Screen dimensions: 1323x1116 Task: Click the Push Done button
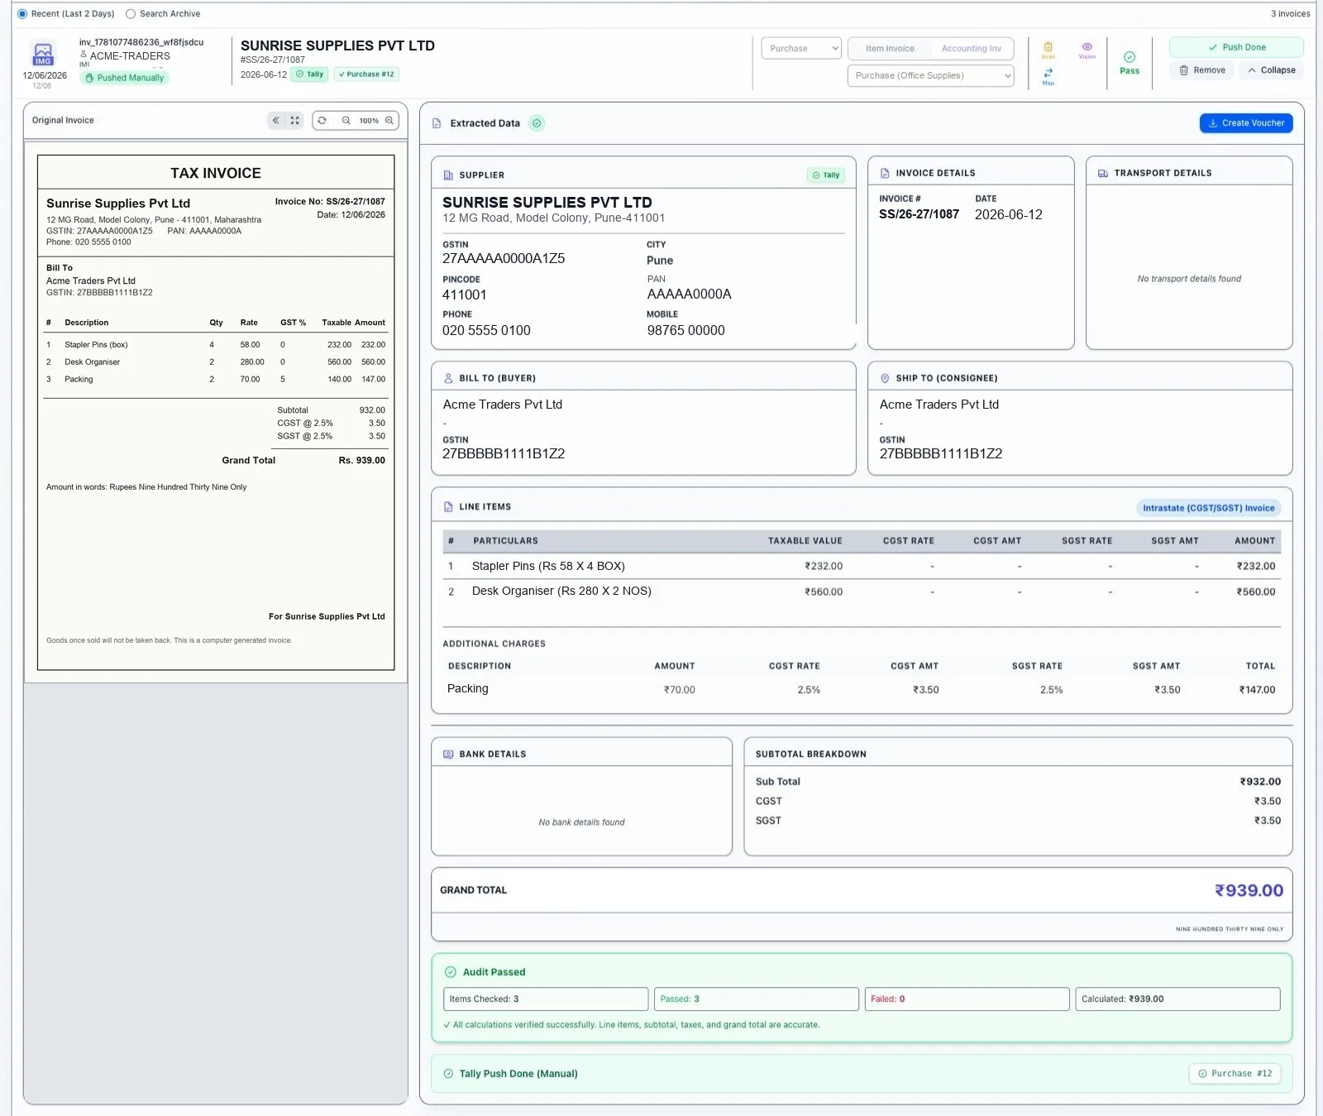coord(1236,47)
